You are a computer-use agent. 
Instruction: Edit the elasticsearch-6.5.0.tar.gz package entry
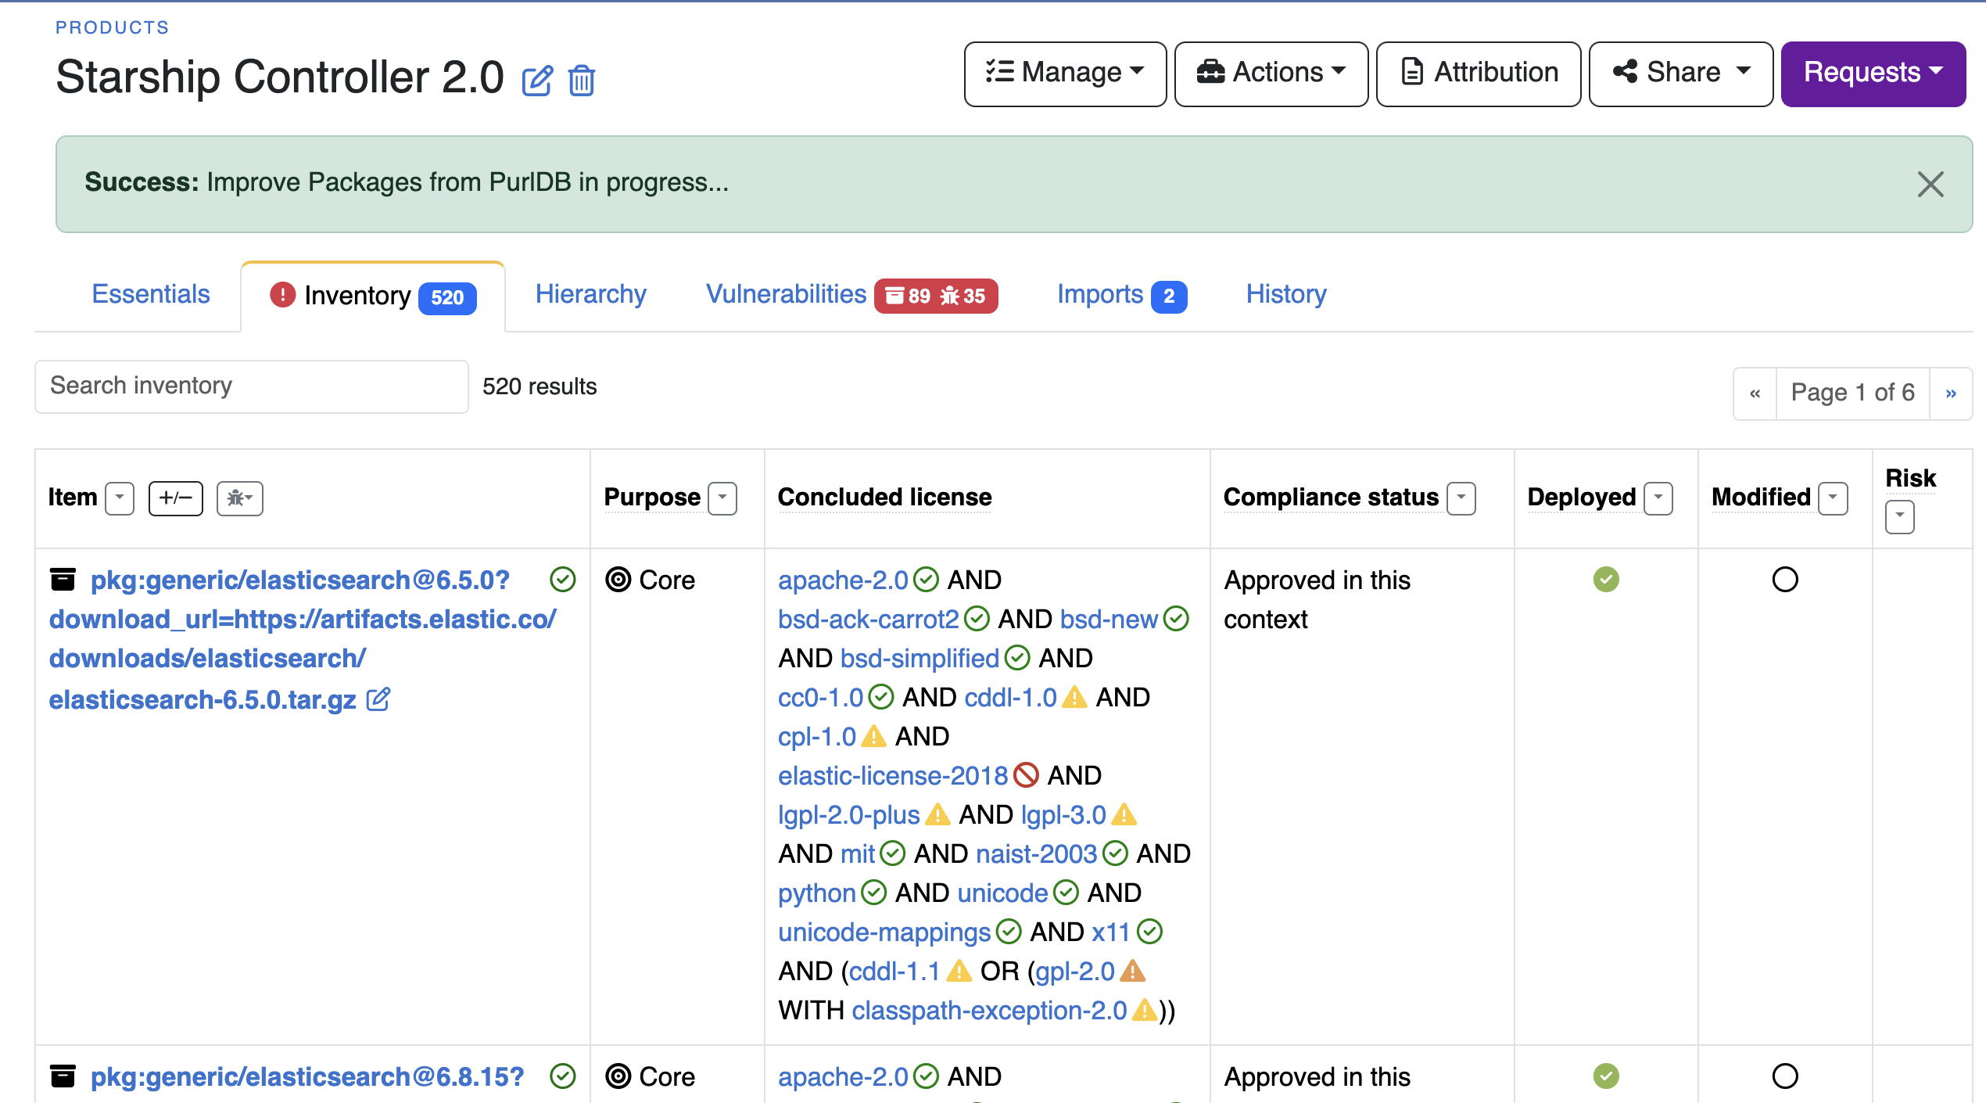pos(378,699)
